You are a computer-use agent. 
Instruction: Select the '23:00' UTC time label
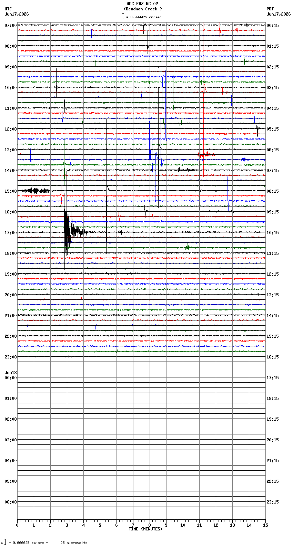pos(11,357)
